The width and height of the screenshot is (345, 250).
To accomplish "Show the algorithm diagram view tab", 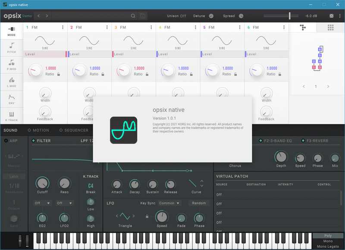I will point(303,28).
